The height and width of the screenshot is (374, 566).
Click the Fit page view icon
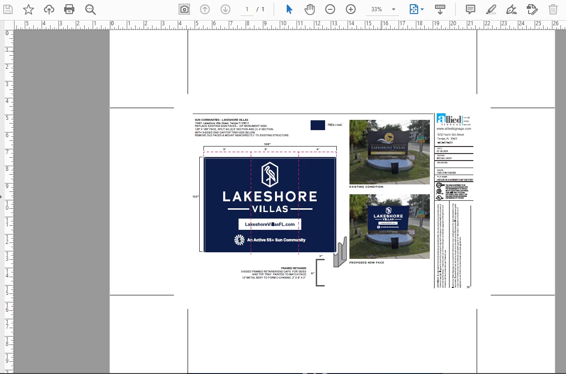tap(414, 9)
